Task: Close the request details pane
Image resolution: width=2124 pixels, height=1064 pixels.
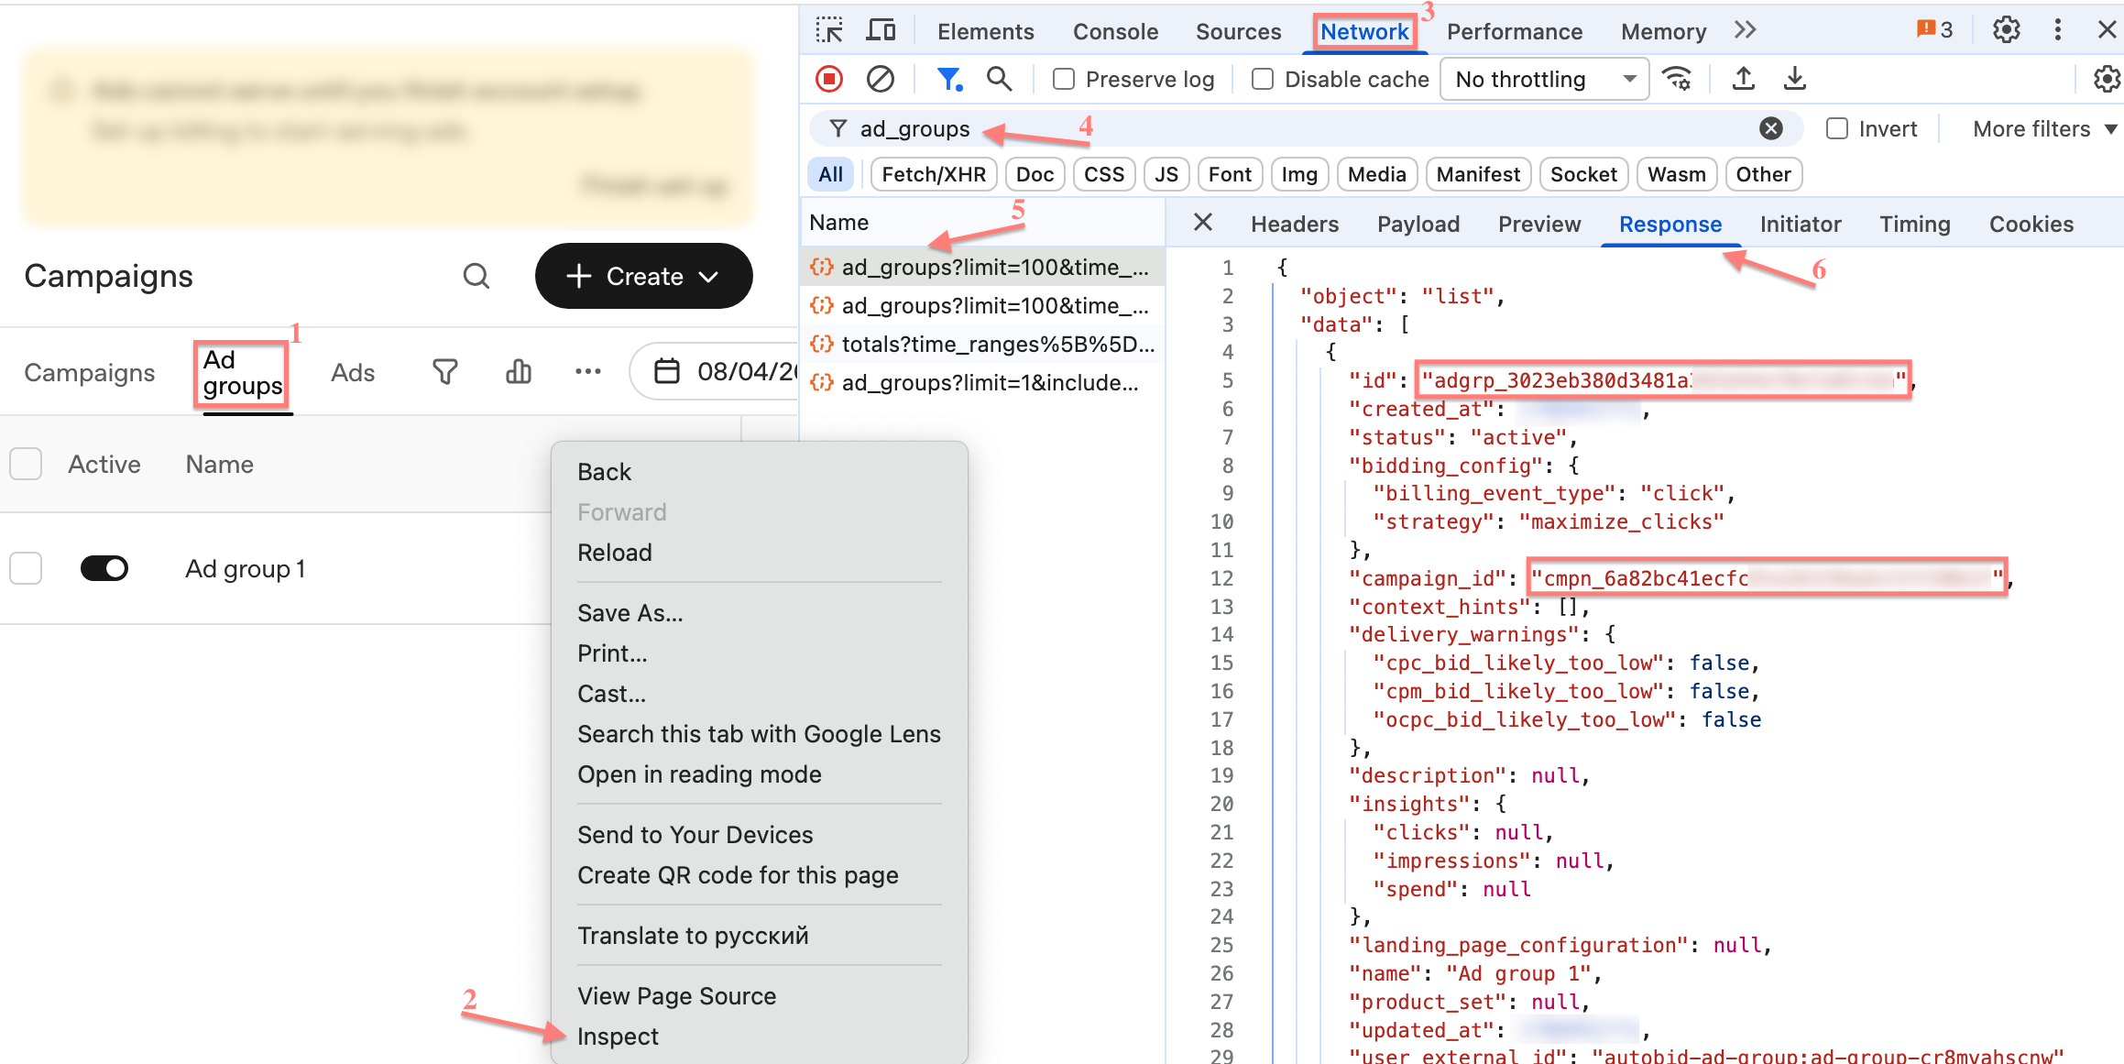Action: click(x=1203, y=223)
